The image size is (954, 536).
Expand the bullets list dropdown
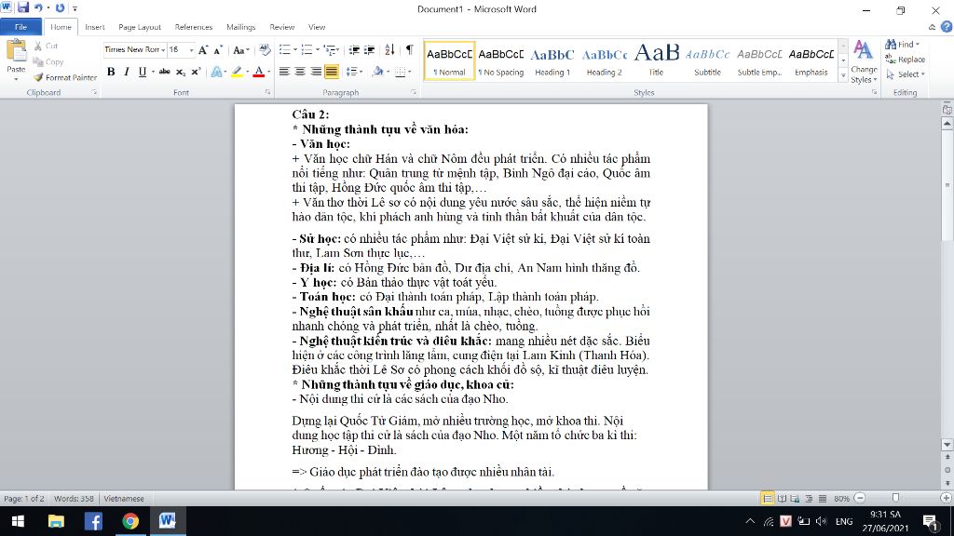[x=295, y=50]
